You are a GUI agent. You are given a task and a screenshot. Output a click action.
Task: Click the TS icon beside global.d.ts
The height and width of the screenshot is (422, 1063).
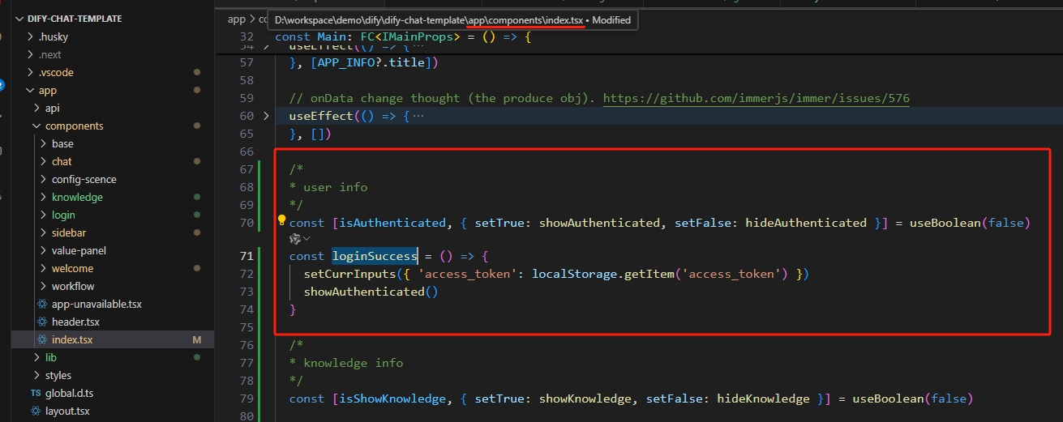coord(36,394)
